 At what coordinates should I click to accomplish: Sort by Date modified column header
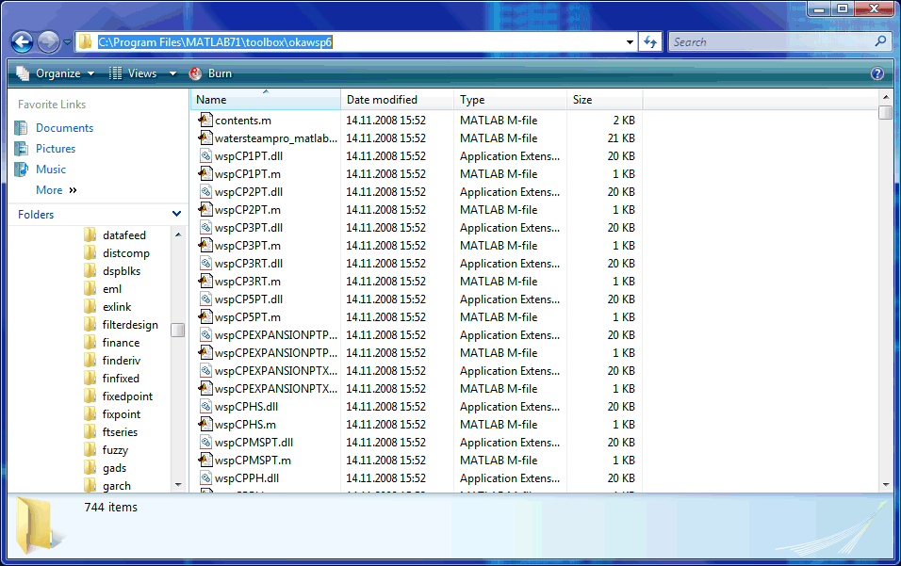point(397,99)
